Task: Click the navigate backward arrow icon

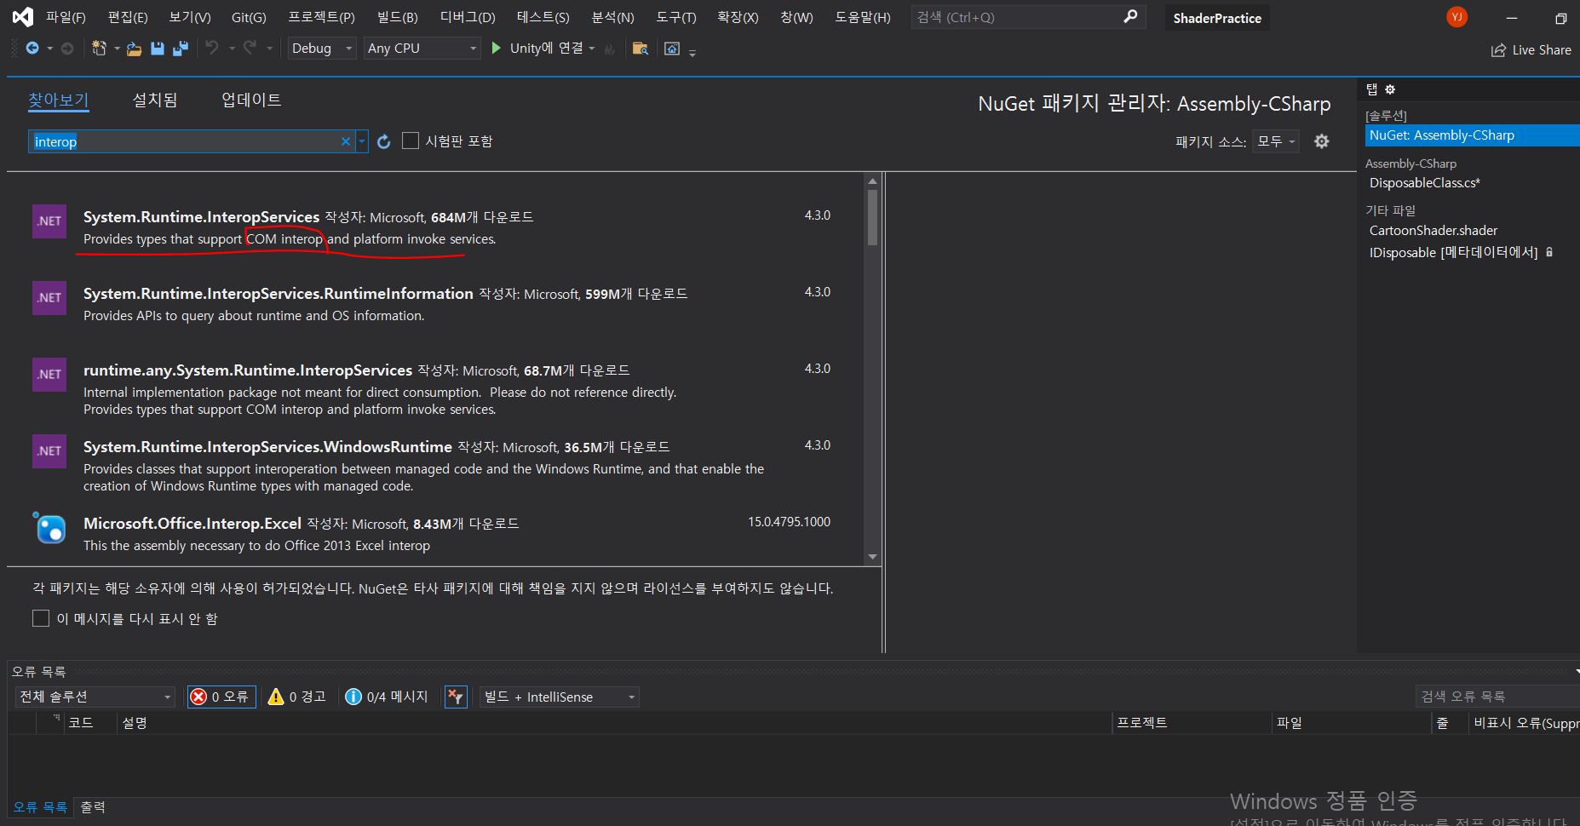Action: coord(32,49)
